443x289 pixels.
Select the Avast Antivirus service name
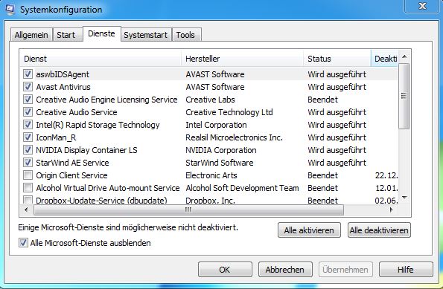(63, 87)
